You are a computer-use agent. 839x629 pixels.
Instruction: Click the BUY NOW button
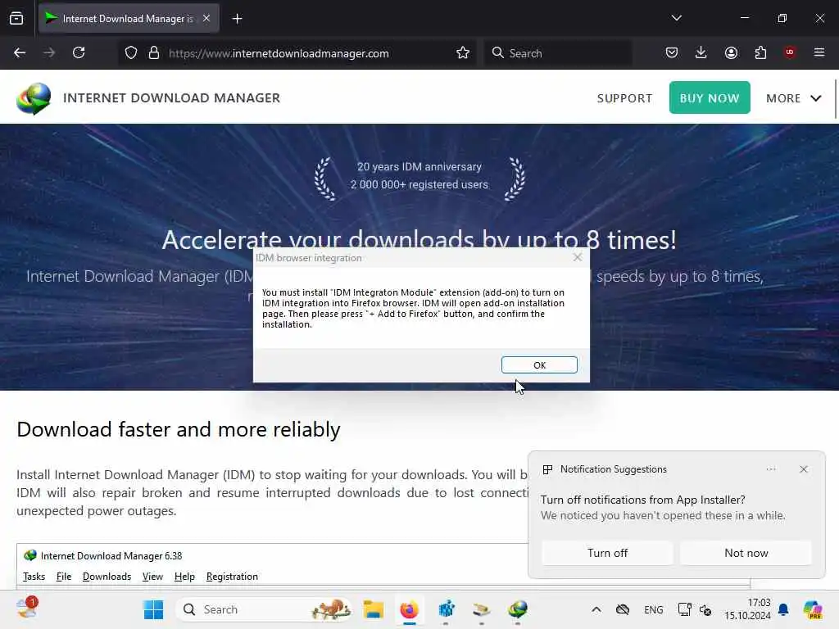click(710, 97)
